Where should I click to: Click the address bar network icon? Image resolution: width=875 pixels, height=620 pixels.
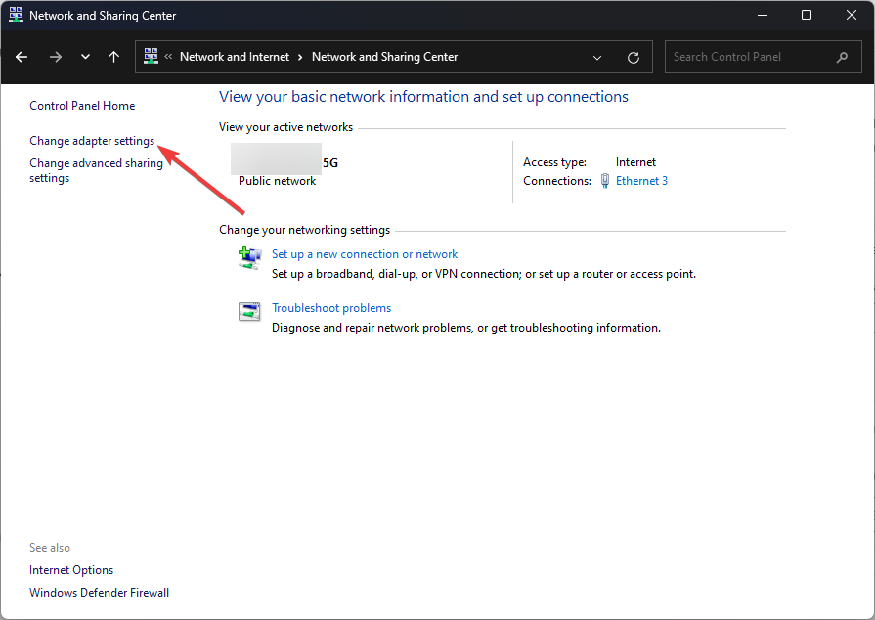tap(151, 57)
